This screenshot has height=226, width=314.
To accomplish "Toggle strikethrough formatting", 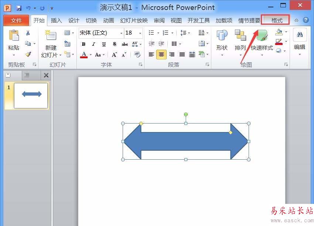I will click(x=125, y=44).
